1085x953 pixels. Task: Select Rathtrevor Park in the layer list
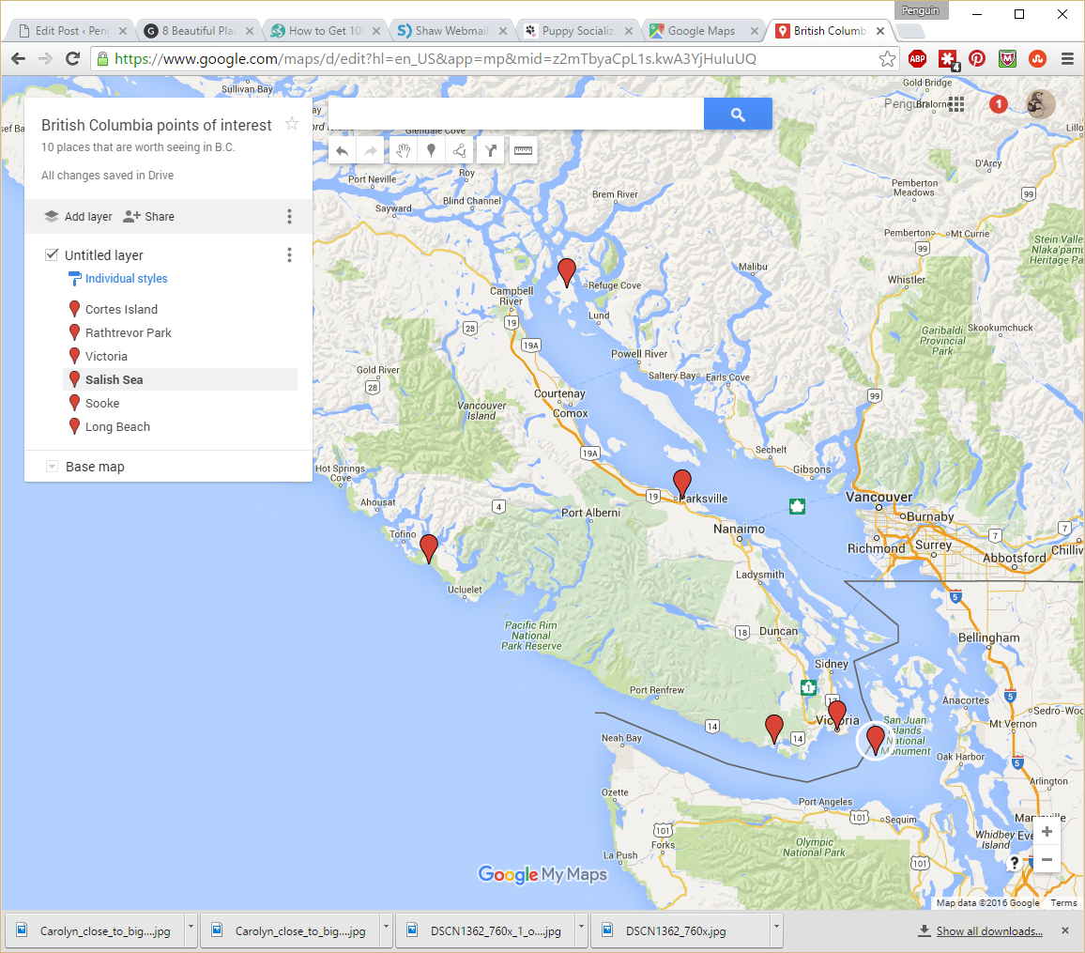(128, 333)
